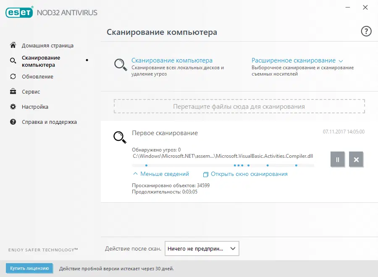Click the Купить лицензию button
This screenshot has width=378, height=277.
(x=29, y=268)
